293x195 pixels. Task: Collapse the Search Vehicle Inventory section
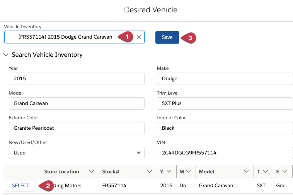coord(6,55)
